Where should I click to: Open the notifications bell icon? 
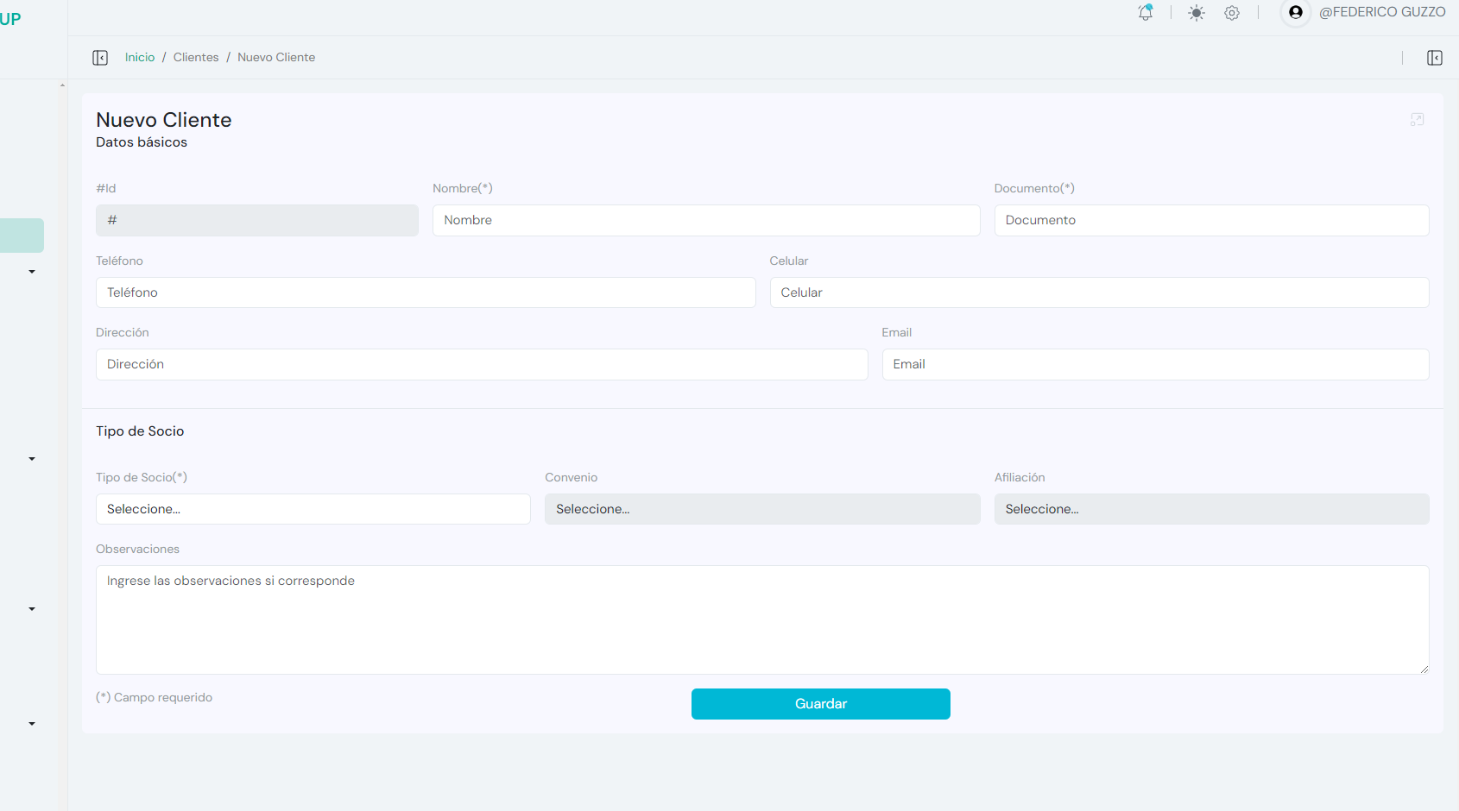pos(1146,12)
